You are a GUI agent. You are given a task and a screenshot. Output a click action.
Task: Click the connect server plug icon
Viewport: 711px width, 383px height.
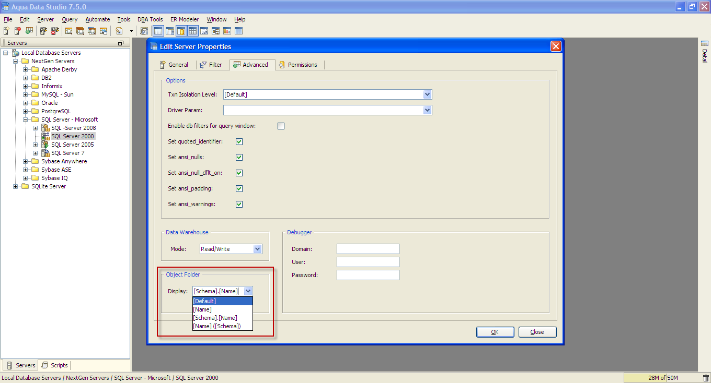pos(44,31)
